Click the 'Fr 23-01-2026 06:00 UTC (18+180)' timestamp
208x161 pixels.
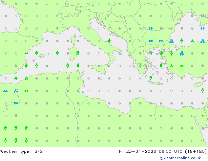pyautogui.click(x=163, y=151)
